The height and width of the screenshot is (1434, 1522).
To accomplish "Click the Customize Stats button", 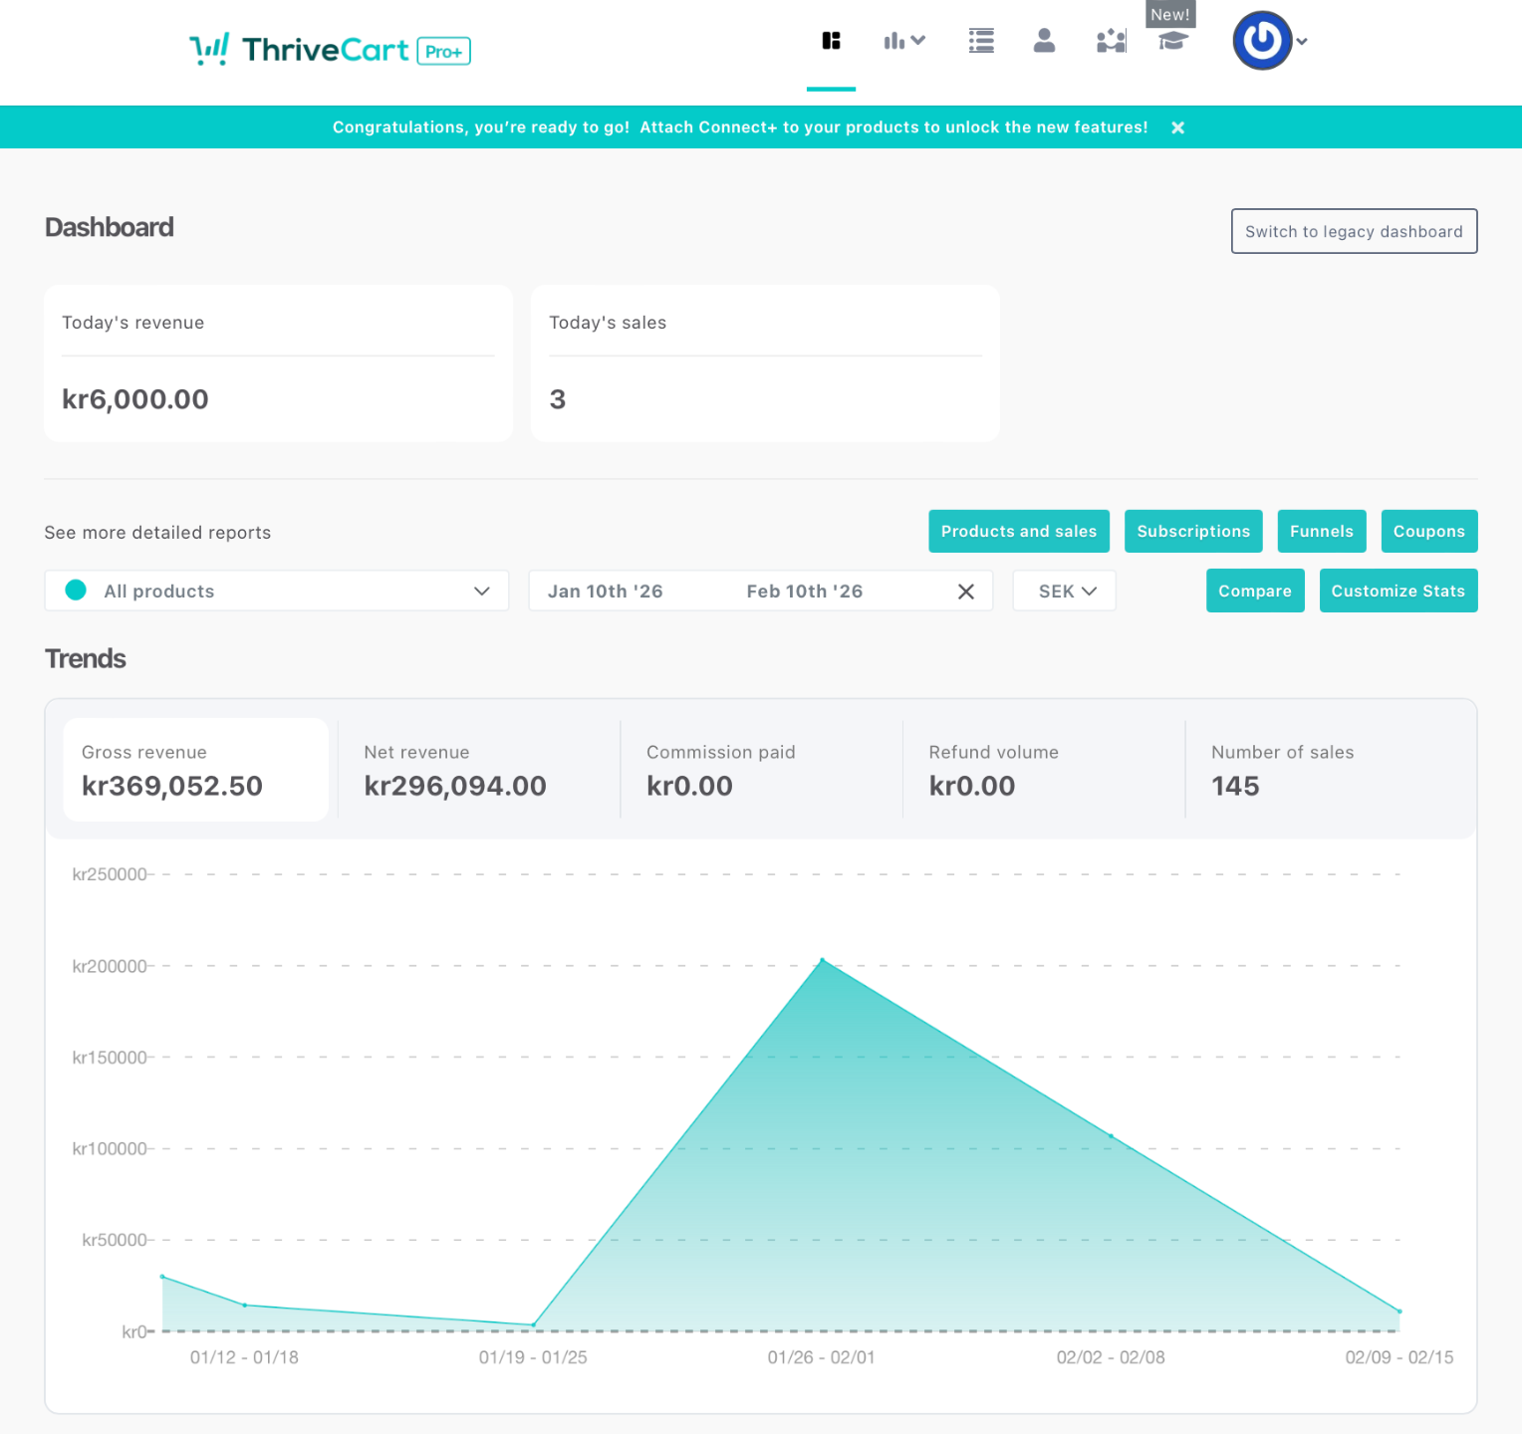I will pyautogui.click(x=1398, y=591).
